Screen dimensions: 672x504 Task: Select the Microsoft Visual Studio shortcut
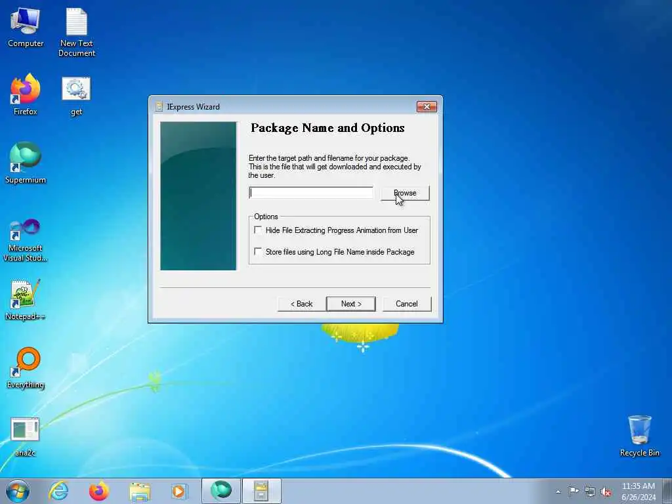pos(26,240)
